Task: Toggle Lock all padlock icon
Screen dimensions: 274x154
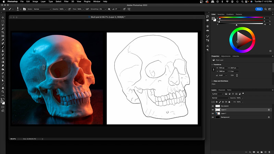Action: coord(229,102)
